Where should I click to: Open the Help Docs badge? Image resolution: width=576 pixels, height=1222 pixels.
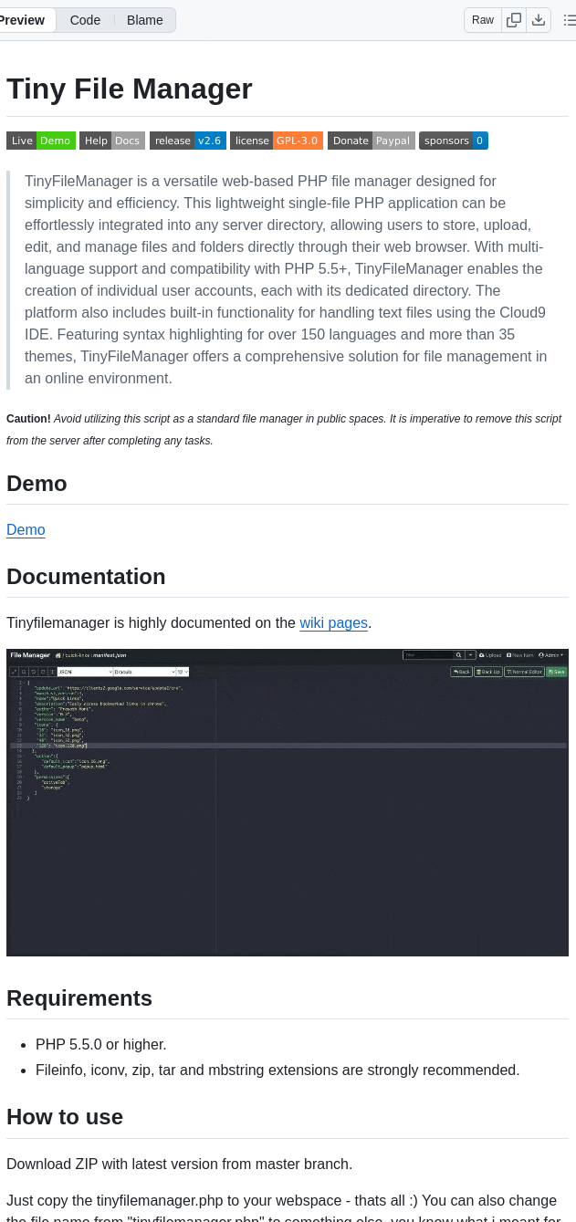[112, 141]
